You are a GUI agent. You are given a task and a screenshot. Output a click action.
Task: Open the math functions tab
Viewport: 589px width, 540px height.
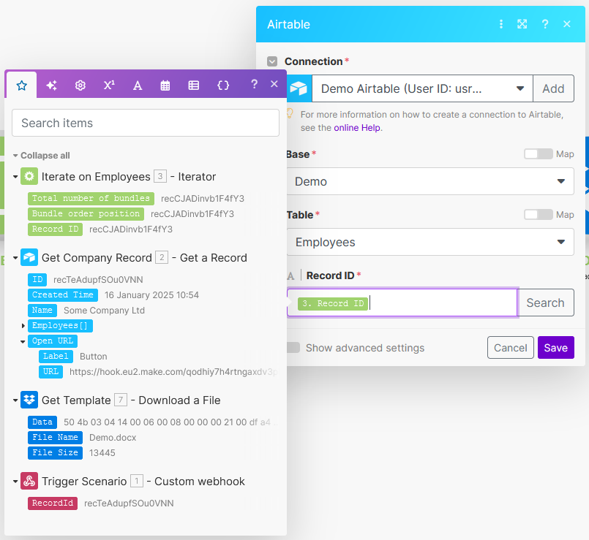[x=109, y=85]
